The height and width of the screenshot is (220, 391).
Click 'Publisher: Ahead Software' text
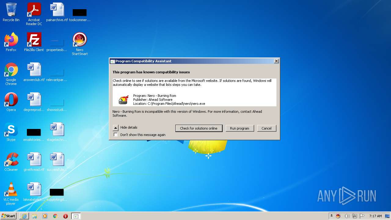point(153,100)
